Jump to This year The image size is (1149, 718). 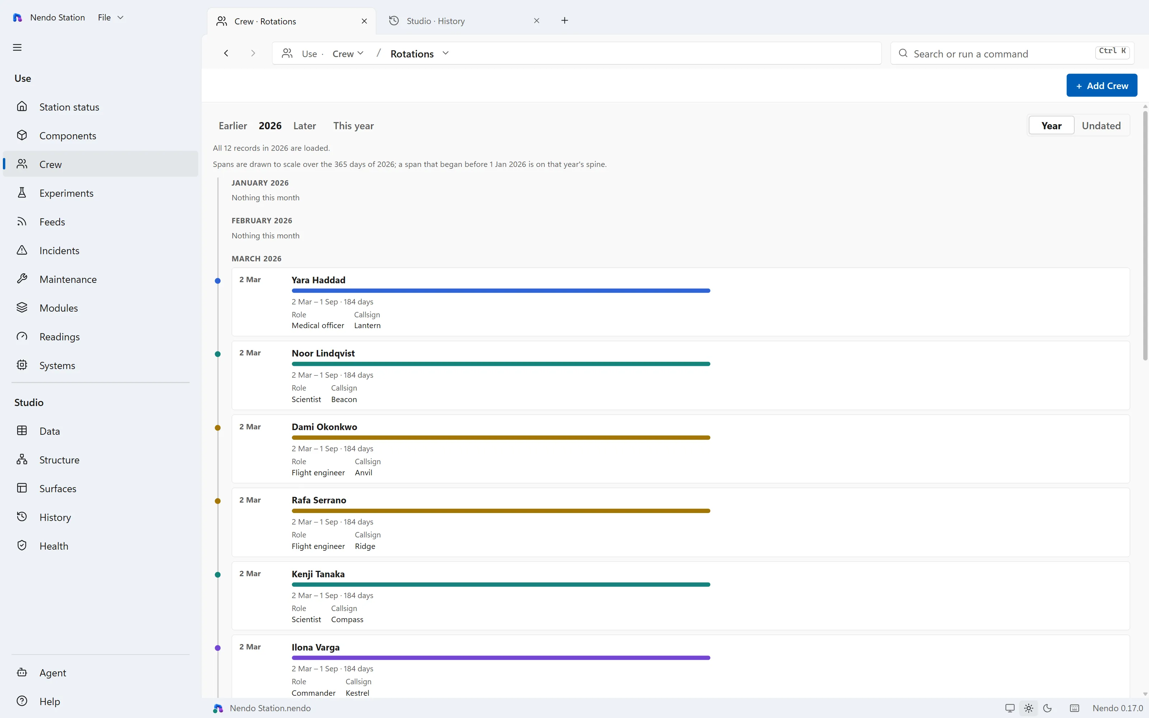point(353,126)
